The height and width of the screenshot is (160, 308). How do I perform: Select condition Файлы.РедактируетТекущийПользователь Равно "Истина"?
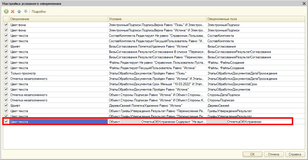pos(157,68)
